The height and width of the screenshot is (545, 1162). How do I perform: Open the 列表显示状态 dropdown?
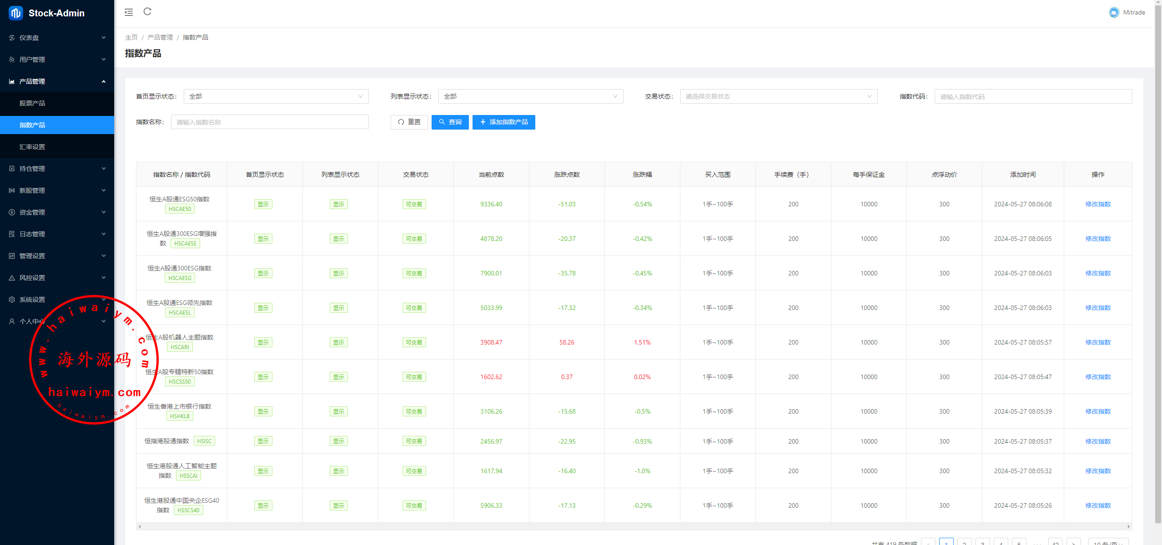(530, 96)
